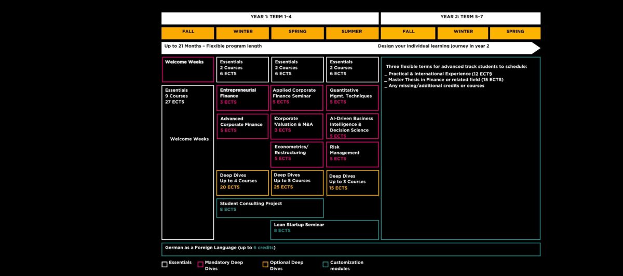Click the SUMMER term cell
623x276 pixels.
click(x=352, y=33)
